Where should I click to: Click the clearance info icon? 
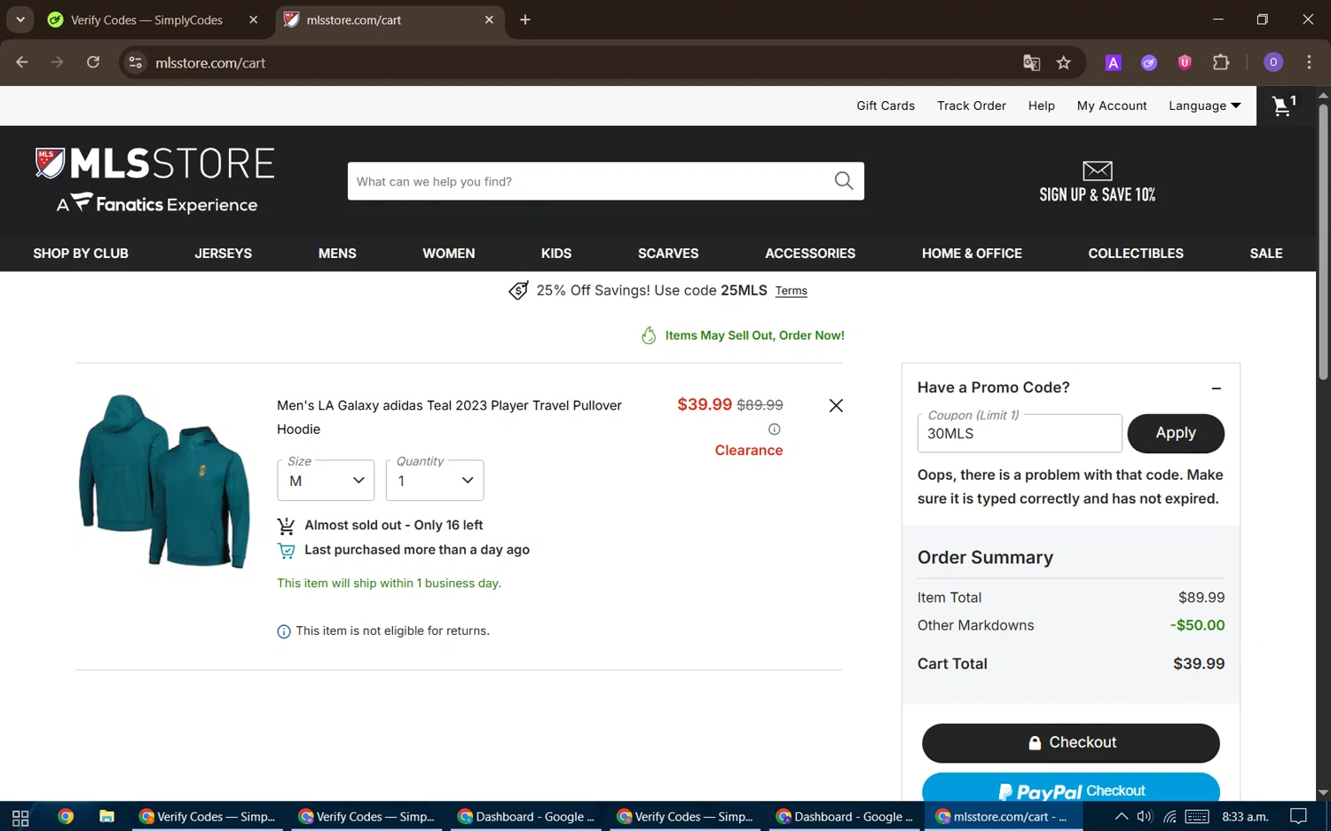(775, 429)
